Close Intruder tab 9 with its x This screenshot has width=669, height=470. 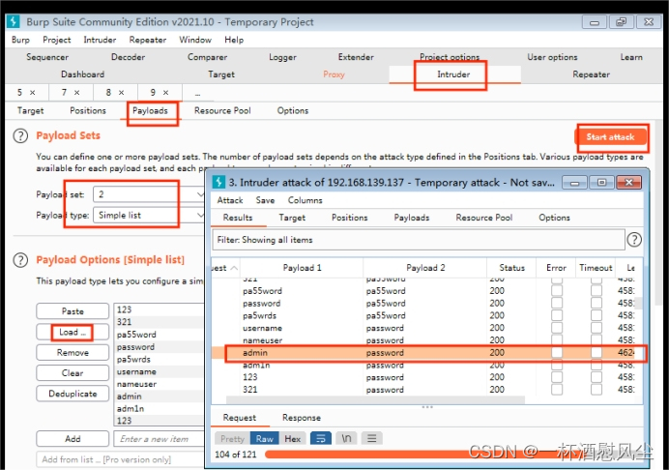tap(165, 92)
